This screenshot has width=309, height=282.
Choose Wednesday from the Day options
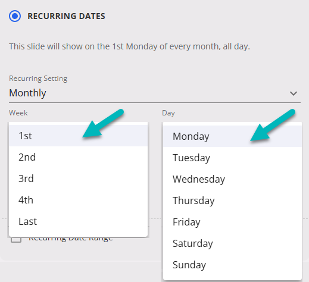coord(232,179)
